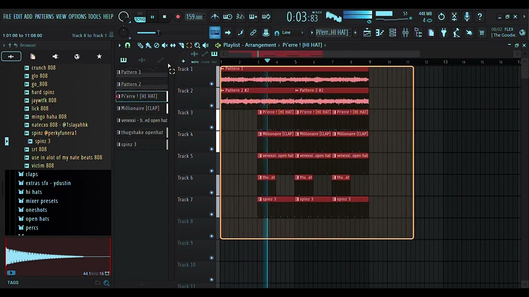Image resolution: width=529 pixels, height=297 pixels.
Task: Open the Piano roll view button
Action: [x=380, y=33]
